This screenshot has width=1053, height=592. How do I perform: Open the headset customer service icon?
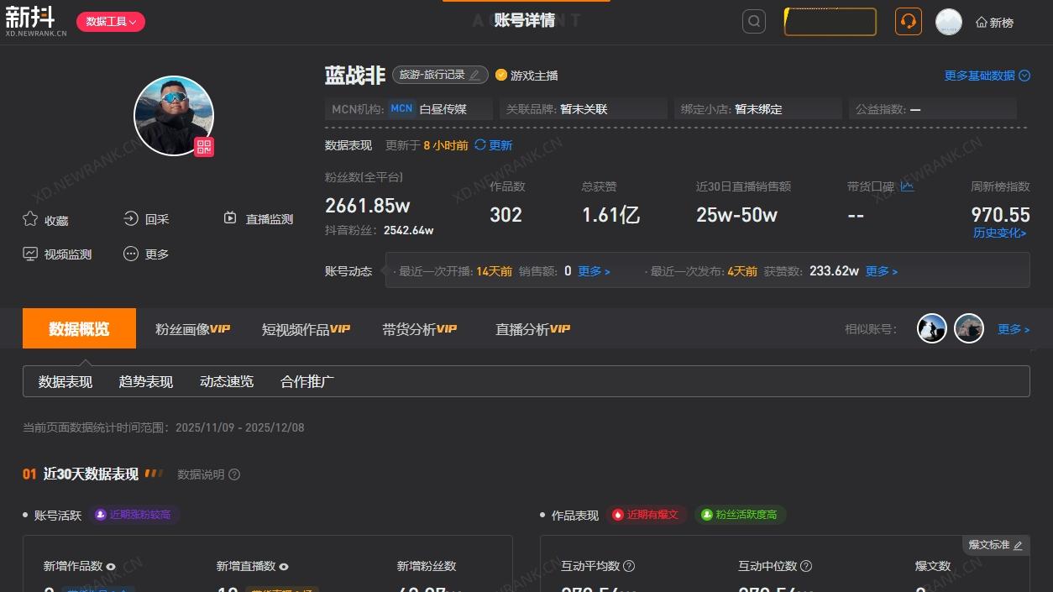pyautogui.click(x=908, y=21)
